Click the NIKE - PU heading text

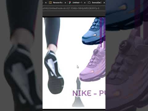click(89, 93)
